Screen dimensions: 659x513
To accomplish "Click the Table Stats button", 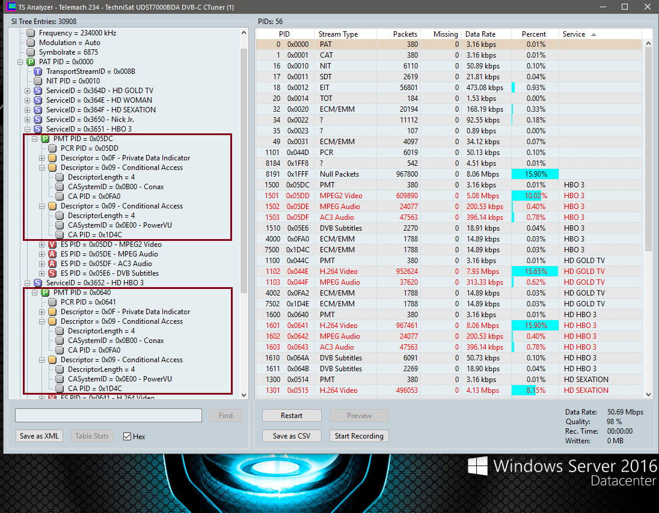I will 92,436.
